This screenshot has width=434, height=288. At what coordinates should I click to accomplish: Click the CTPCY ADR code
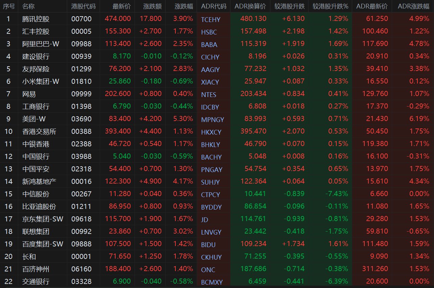coord(211,195)
